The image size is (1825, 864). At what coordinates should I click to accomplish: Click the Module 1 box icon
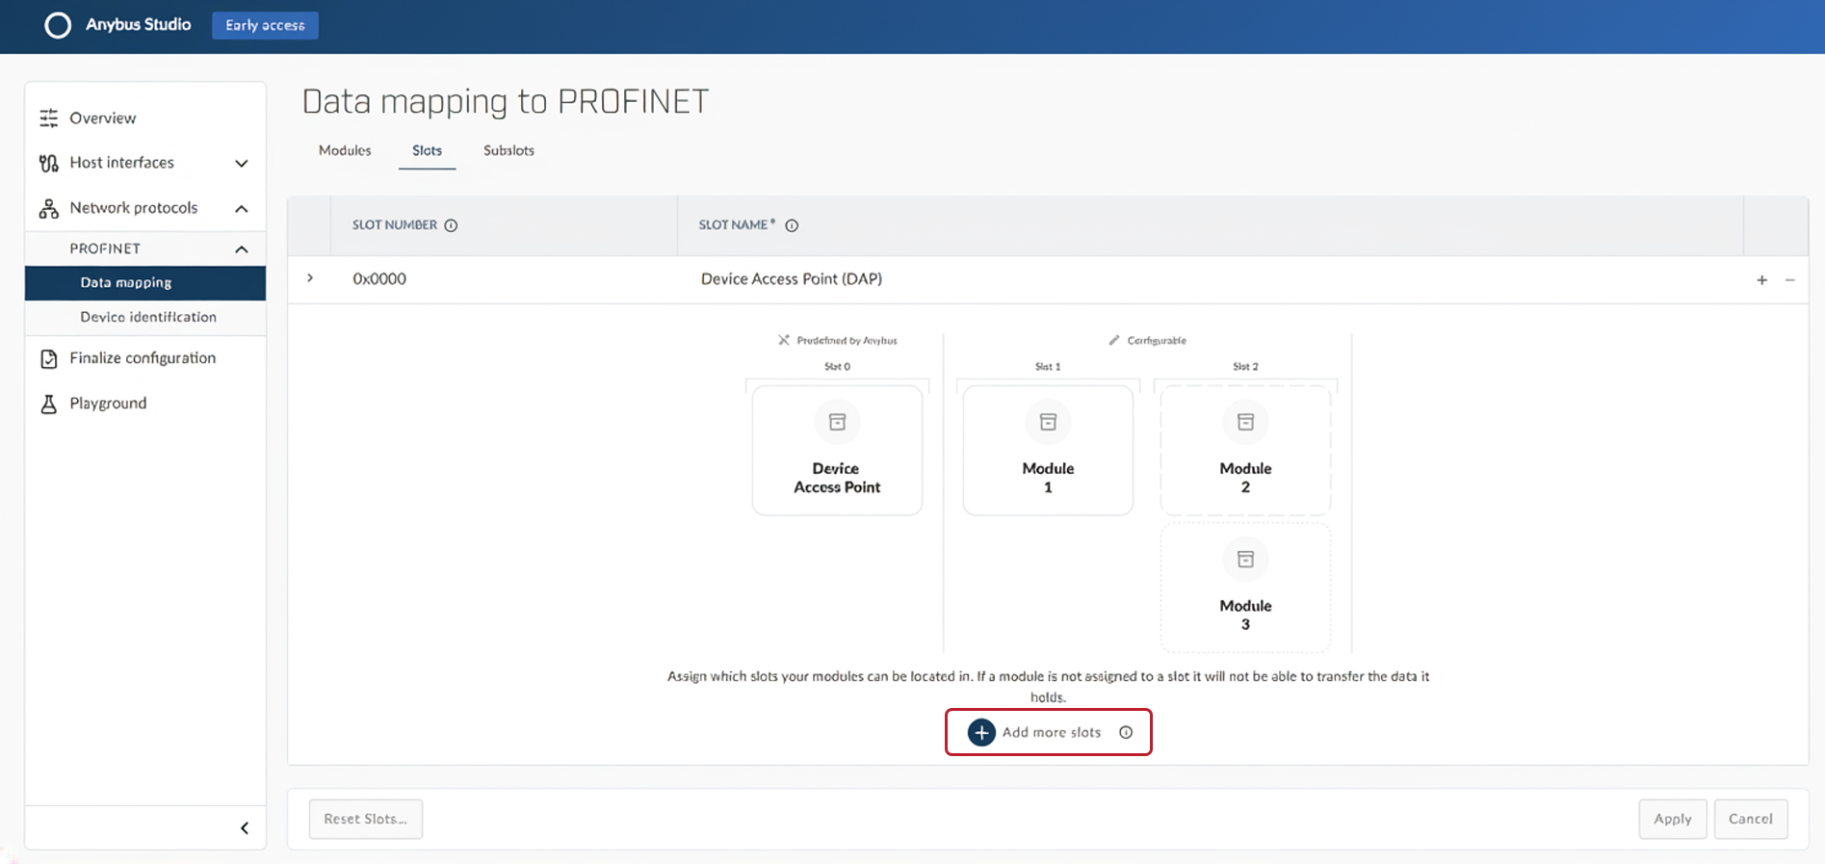[1049, 422]
